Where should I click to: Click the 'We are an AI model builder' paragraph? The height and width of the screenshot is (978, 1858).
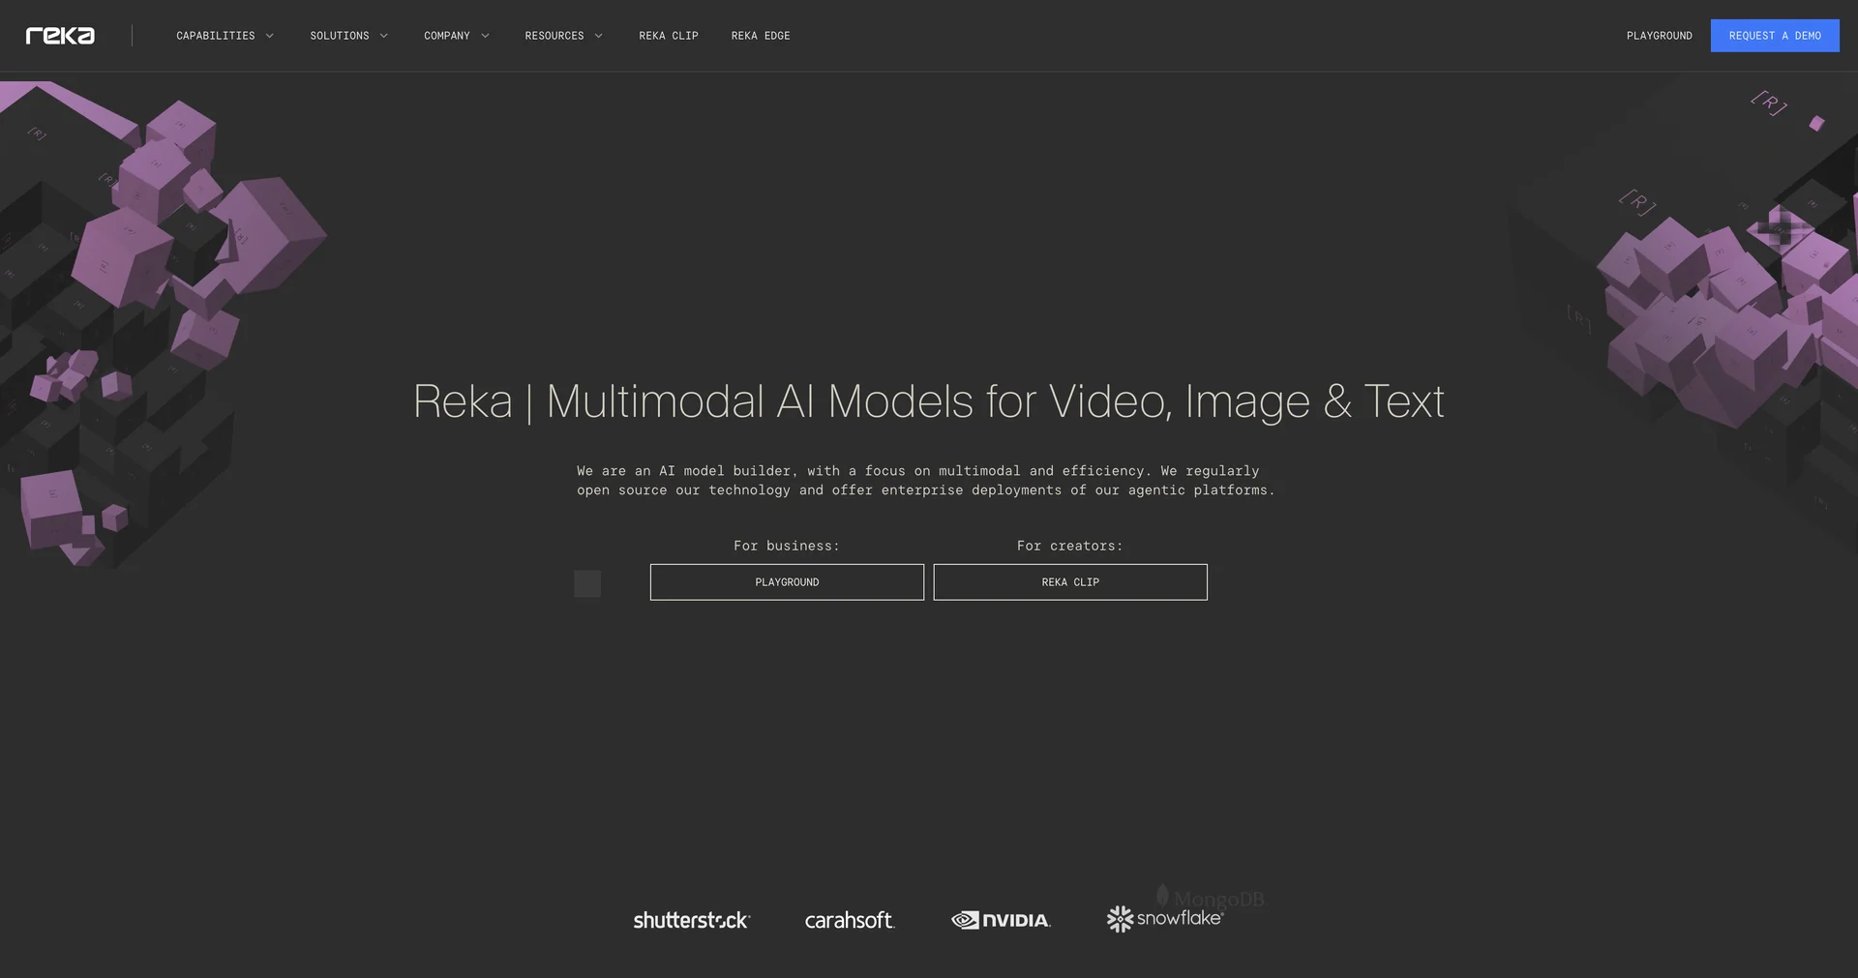926,481
